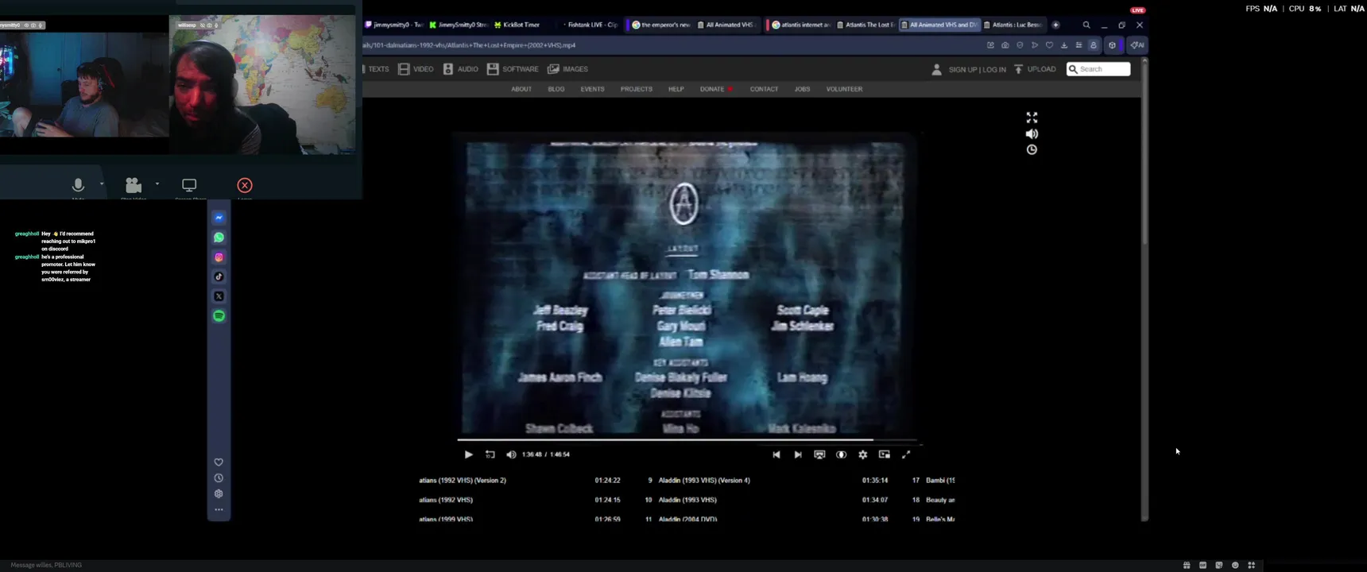Play the Atlantis video
Image resolution: width=1367 pixels, height=572 pixels.
pyautogui.click(x=468, y=454)
